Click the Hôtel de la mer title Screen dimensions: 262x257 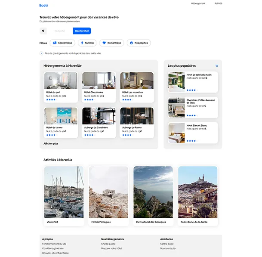tap(54, 127)
